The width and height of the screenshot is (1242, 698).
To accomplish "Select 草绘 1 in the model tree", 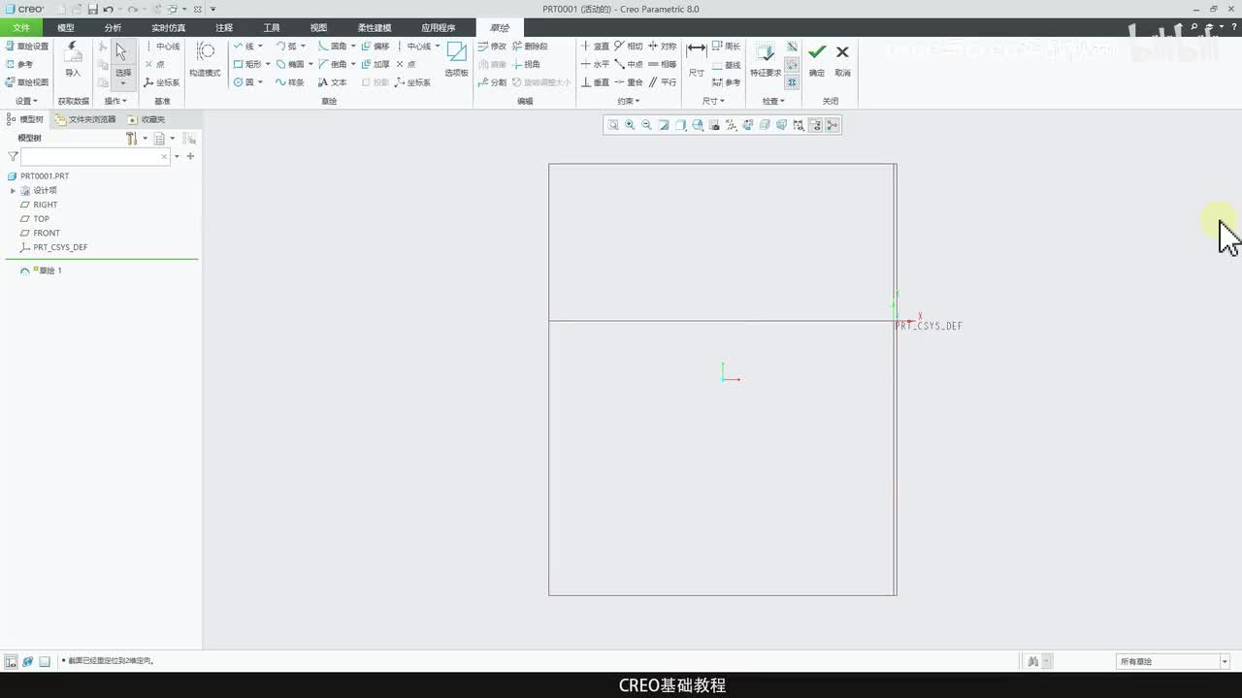I will [42, 270].
